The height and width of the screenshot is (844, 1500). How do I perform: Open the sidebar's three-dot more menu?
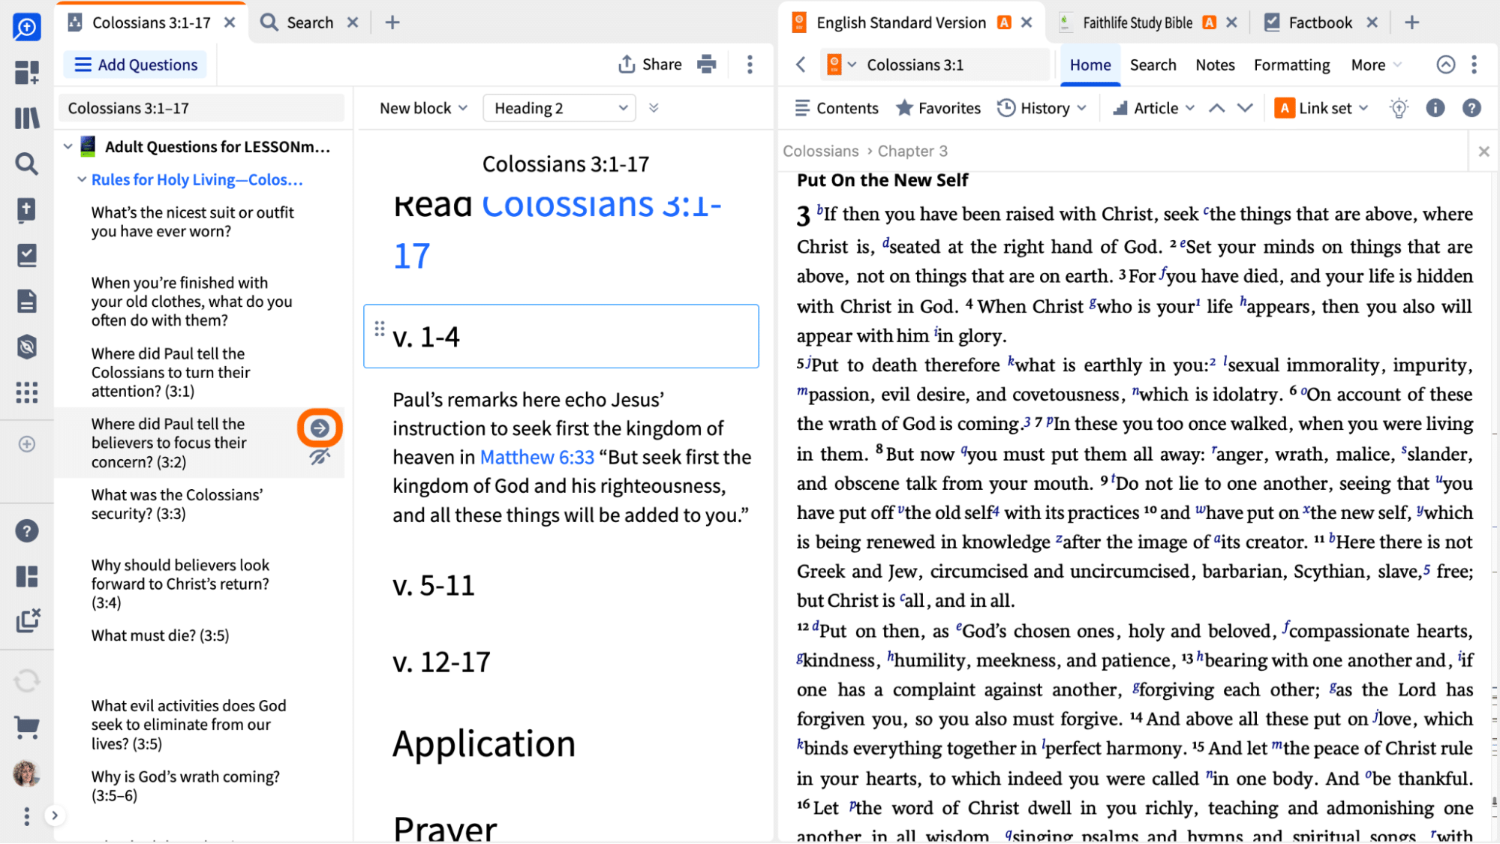[26, 816]
